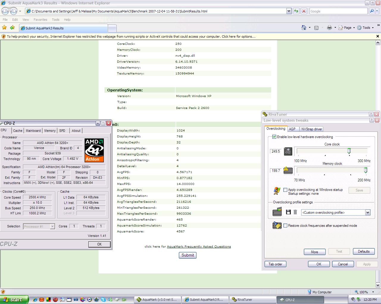Screen dimensions: 381x304
Task: Refresh the page with the green arrows icon
Action: click(x=296, y=11)
